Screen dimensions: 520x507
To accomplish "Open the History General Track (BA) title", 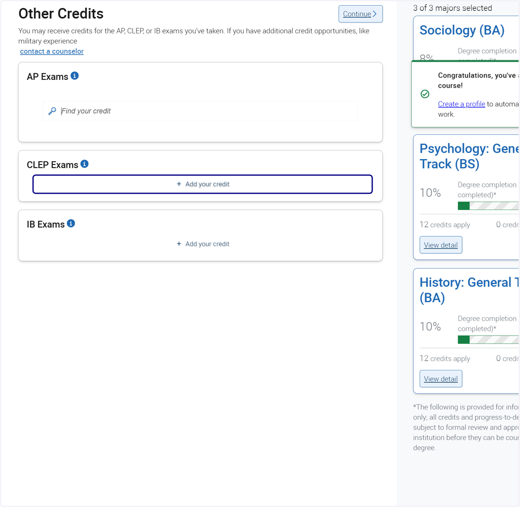I will click(469, 290).
